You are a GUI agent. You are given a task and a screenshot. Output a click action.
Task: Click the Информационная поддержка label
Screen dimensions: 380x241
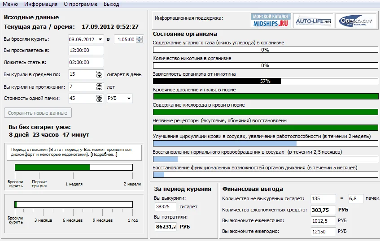(x=189, y=18)
